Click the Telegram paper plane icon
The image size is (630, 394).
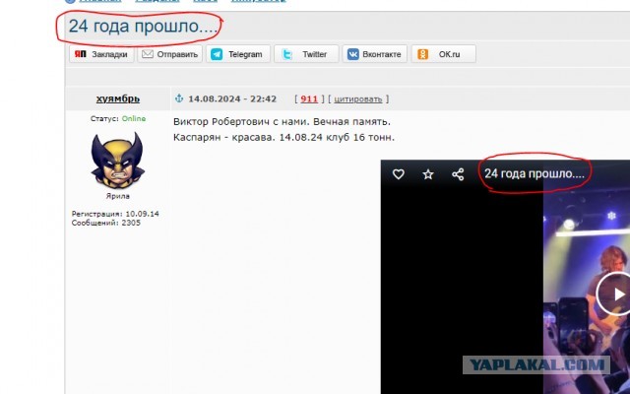(217, 54)
